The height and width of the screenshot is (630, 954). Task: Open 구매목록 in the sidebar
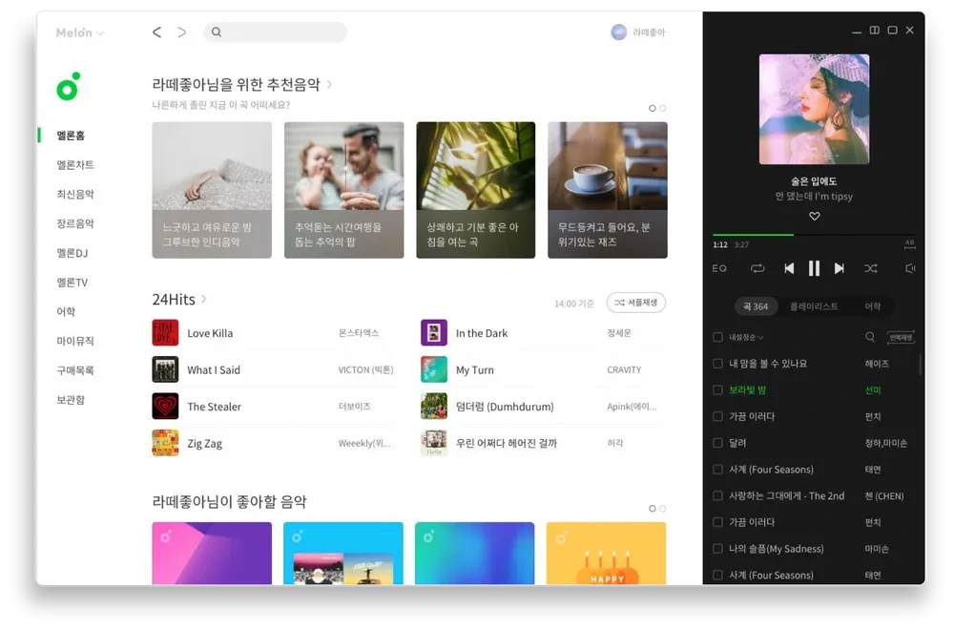[x=75, y=370]
